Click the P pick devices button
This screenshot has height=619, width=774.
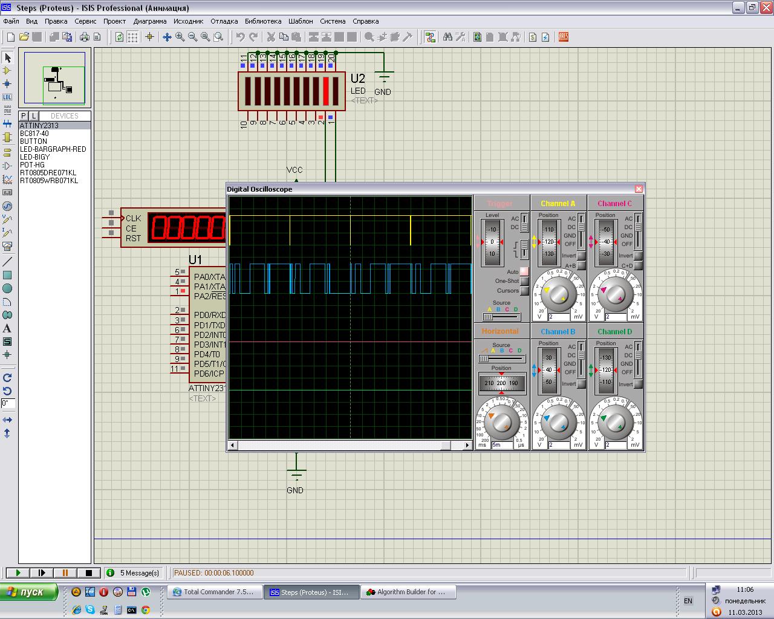24,116
